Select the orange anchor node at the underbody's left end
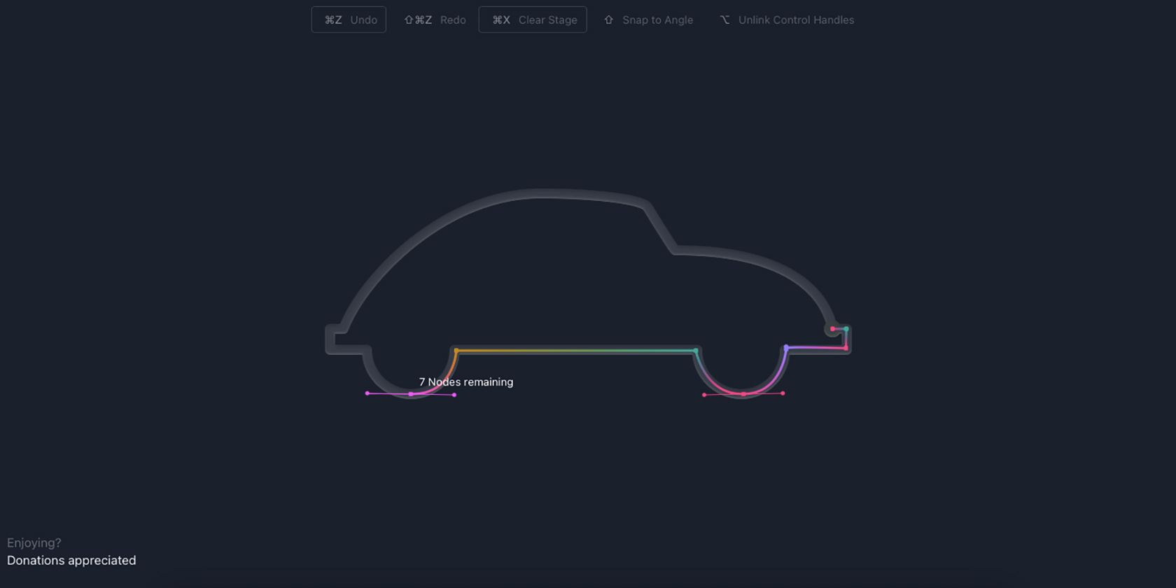 coord(456,350)
